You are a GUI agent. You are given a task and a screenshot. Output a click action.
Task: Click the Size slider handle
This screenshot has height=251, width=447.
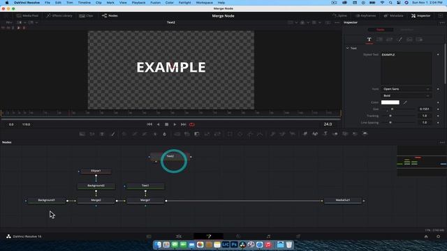[x=392, y=109]
